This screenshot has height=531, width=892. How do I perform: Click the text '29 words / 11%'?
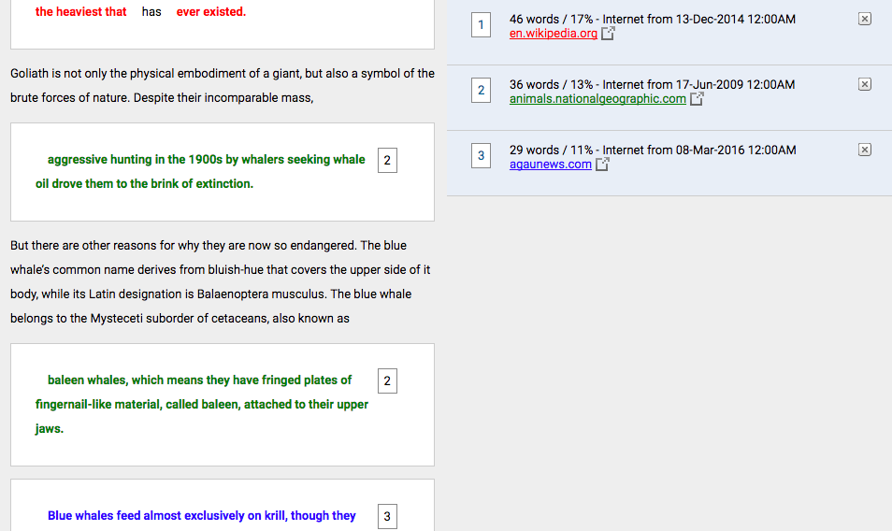click(x=552, y=151)
